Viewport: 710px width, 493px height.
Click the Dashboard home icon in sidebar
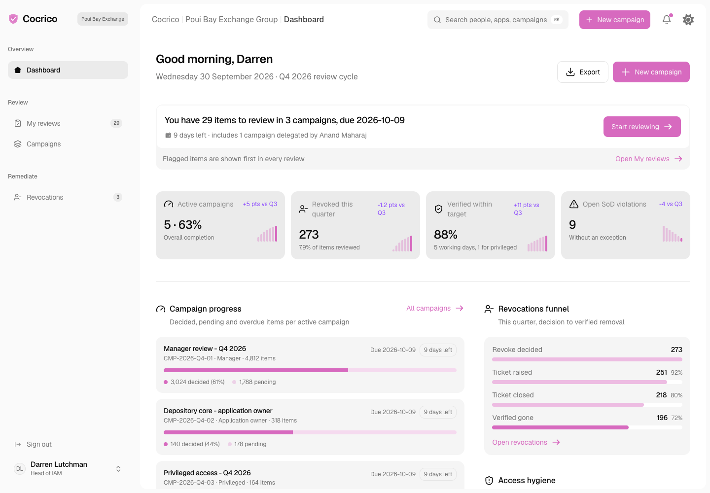[x=18, y=70]
